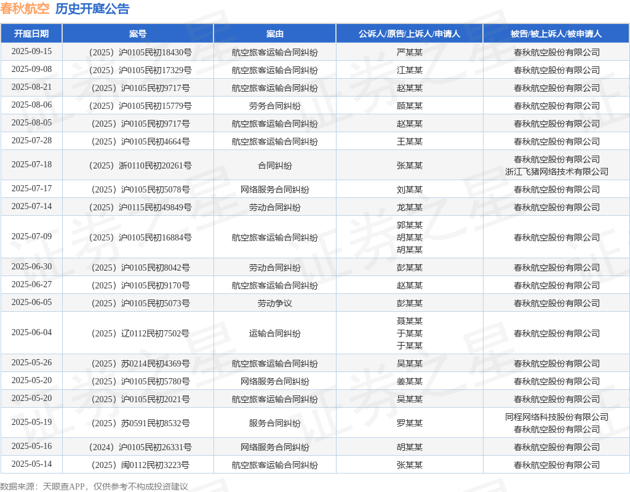This screenshot has width=630, height=492.
Task: Click defendant 浙江飞猪网络技术有限公司
Action: [x=556, y=172]
